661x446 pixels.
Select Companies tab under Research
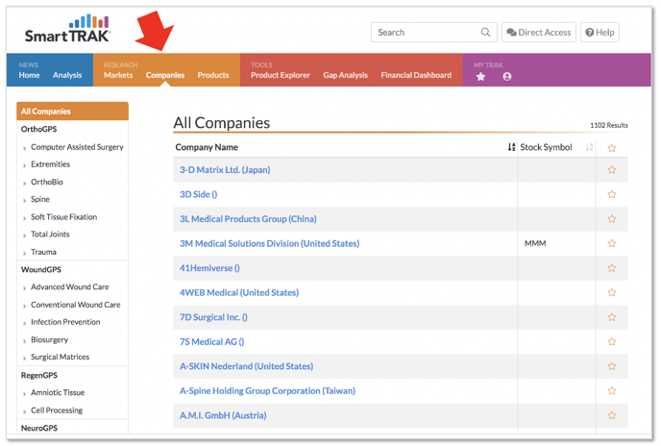[x=165, y=75]
